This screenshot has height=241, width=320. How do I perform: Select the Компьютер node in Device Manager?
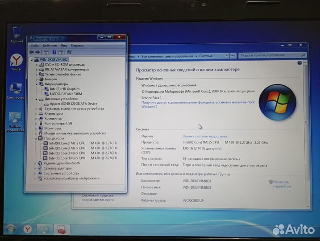point(53,119)
